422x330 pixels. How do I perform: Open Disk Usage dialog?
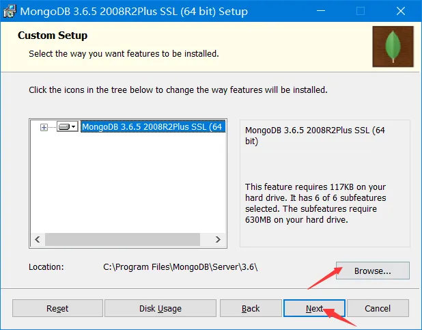point(160,308)
